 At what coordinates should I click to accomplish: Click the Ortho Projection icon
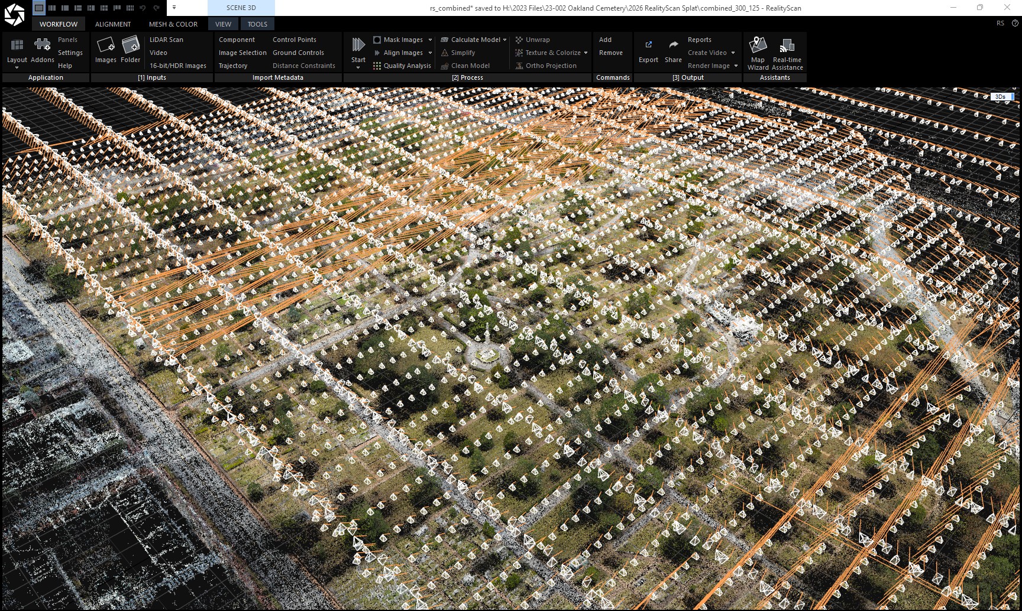point(519,66)
